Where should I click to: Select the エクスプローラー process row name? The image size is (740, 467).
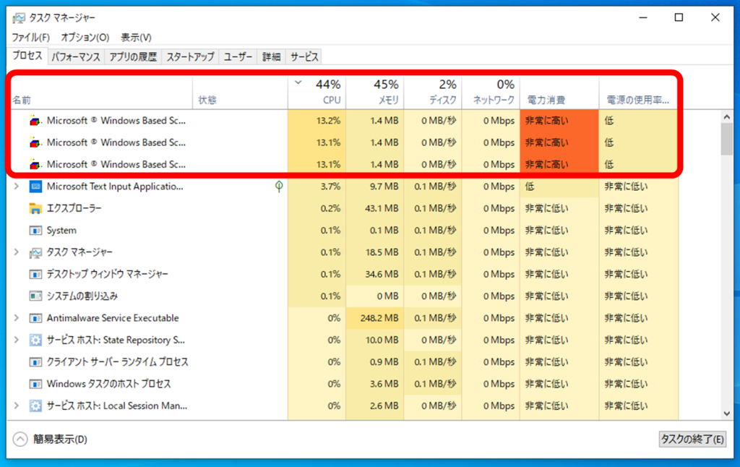pos(74,208)
